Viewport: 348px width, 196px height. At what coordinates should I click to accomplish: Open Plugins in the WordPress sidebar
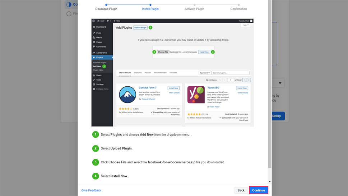[102, 57]
